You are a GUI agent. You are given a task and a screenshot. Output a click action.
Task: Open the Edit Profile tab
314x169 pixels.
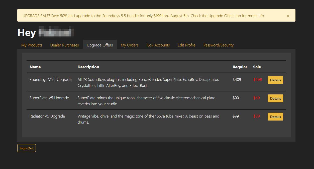[186, 45]
